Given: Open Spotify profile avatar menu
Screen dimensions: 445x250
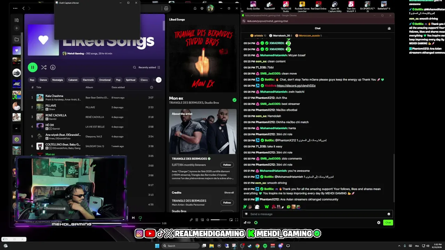Looking at the screenshot, I should (210, 8).
